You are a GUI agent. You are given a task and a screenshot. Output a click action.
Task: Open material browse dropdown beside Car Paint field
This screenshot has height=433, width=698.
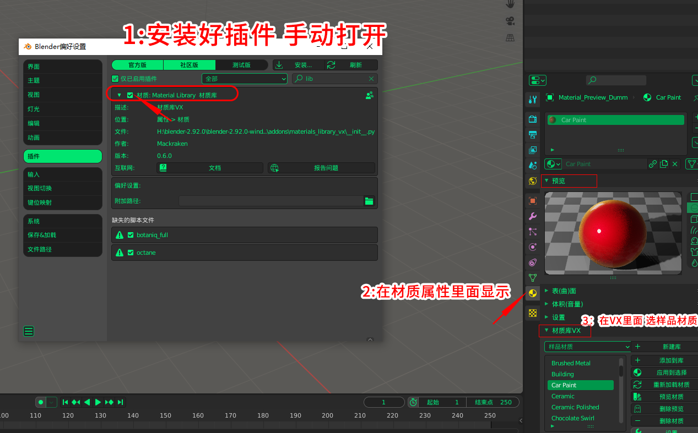click(x=553, y=164)
